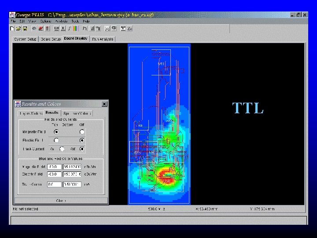Open the File menu
The image size is (317, 238).
click(13, 21)
